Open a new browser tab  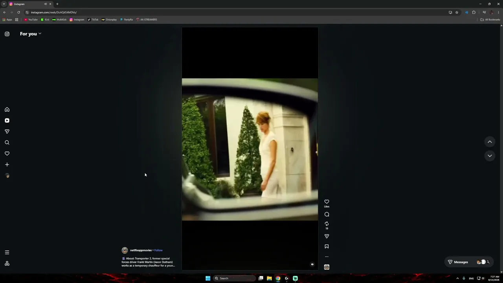click(57, 4)
